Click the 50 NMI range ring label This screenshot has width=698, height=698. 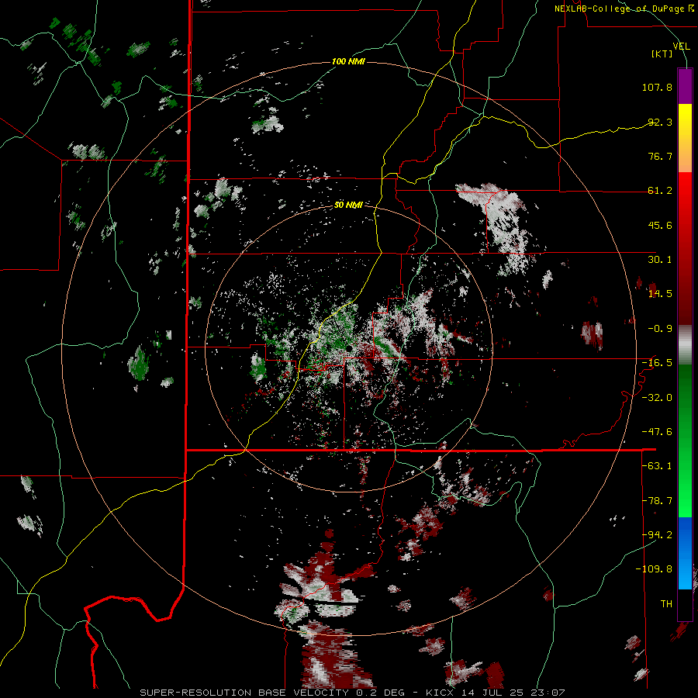click(348, 205)
